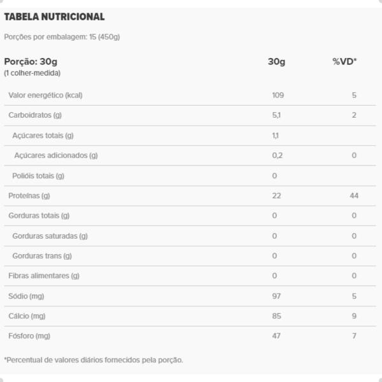The image size is (382, 382).
Task: Click the Porção: 30g header
Action: pos(31,62)
